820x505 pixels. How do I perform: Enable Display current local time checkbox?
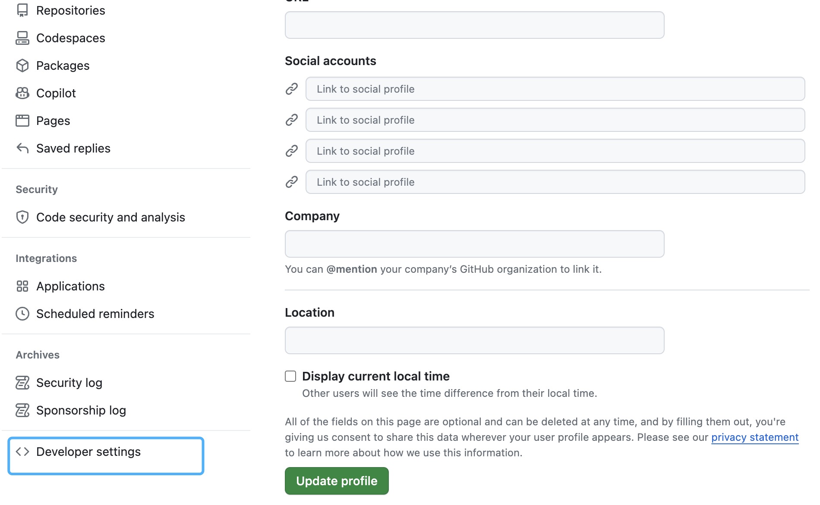click(290, 376)
